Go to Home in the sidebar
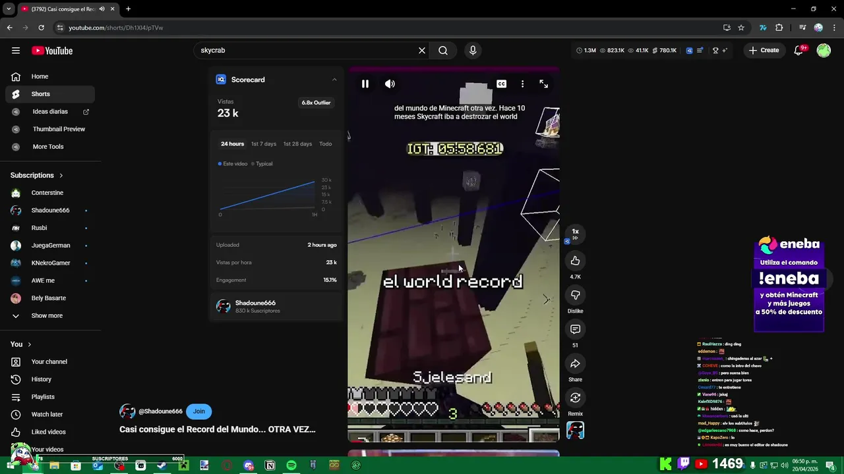The width and height of the screenshot is (844, 474). 50,76
